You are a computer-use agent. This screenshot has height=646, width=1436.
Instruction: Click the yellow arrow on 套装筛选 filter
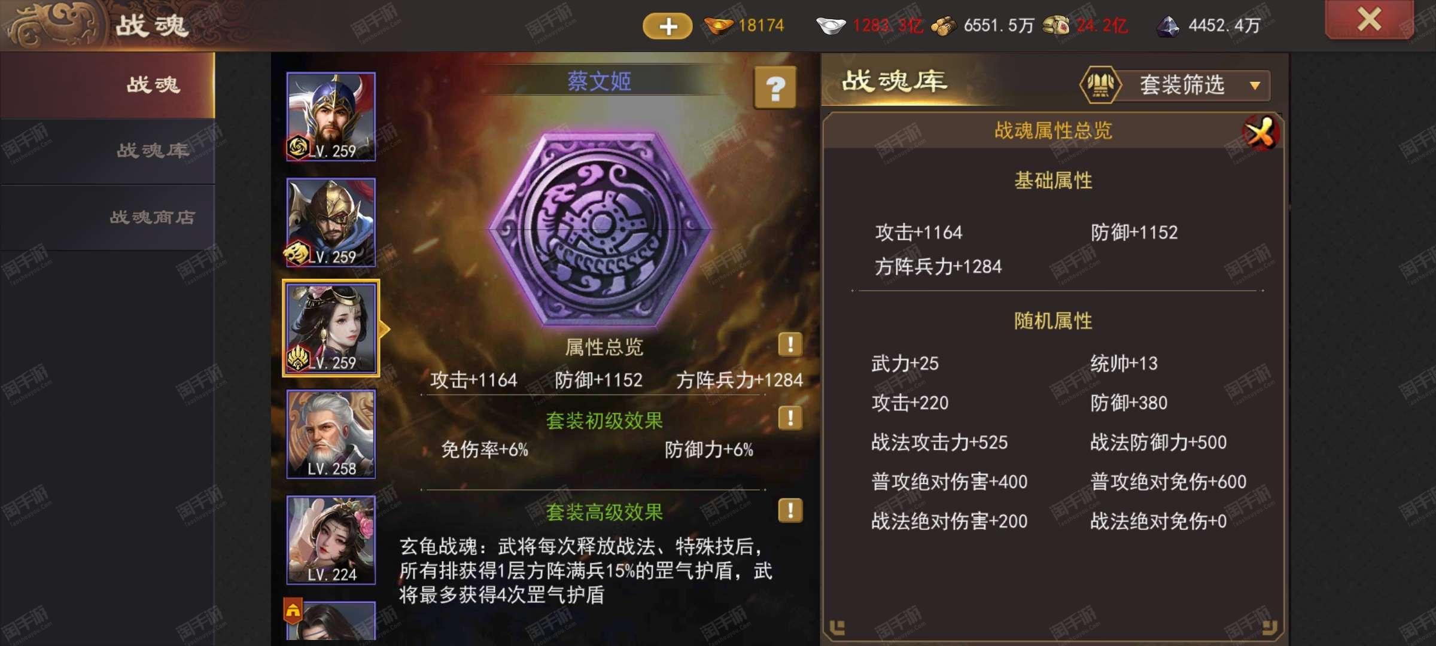pos(1255,86)
